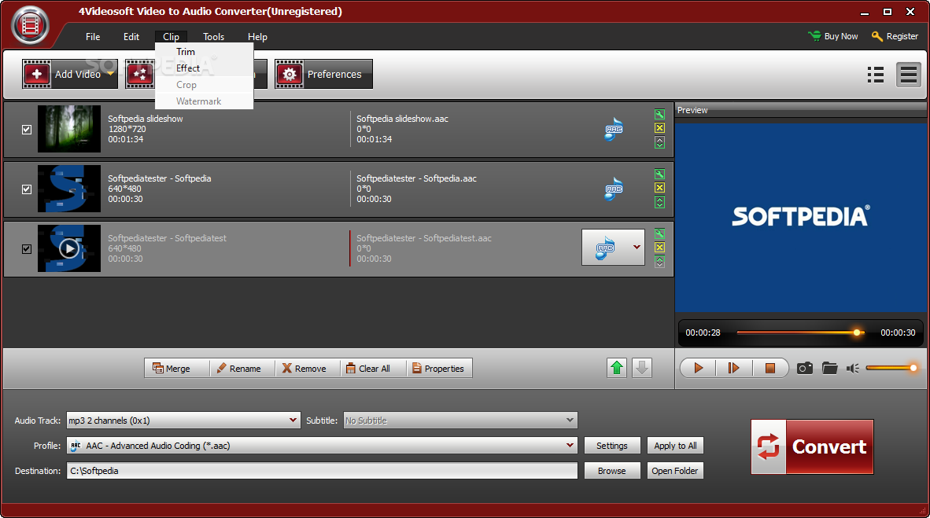Click the Remove button
930x518 pixels.
308,368
